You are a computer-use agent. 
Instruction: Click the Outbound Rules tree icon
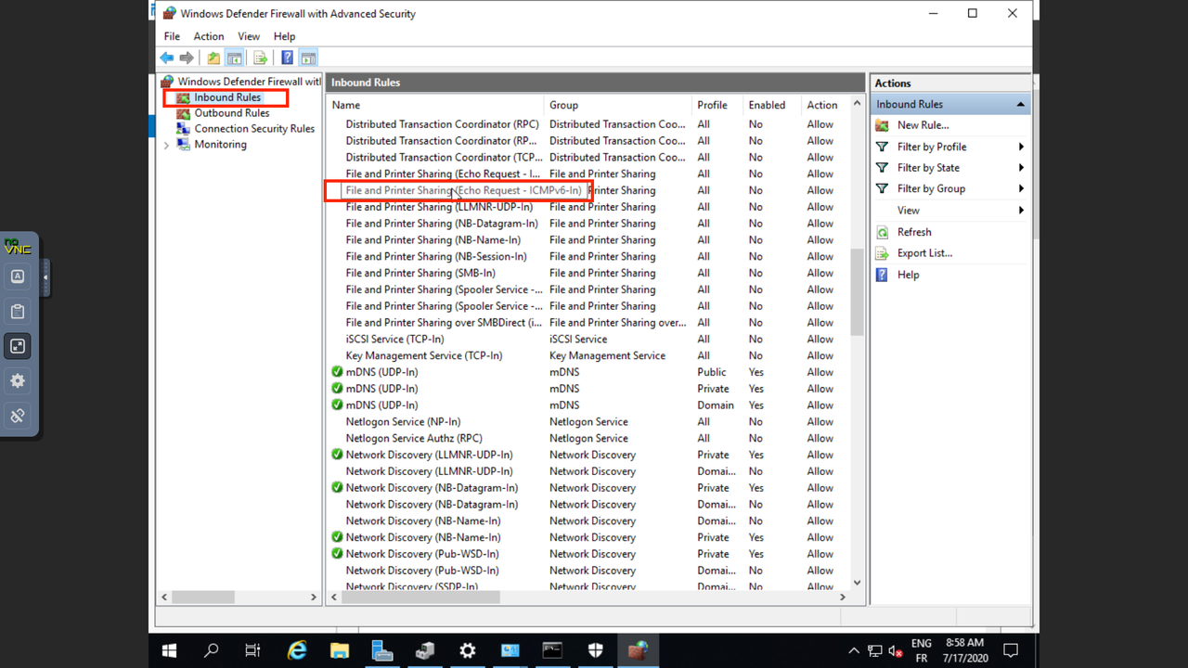(x=184, y=113)
